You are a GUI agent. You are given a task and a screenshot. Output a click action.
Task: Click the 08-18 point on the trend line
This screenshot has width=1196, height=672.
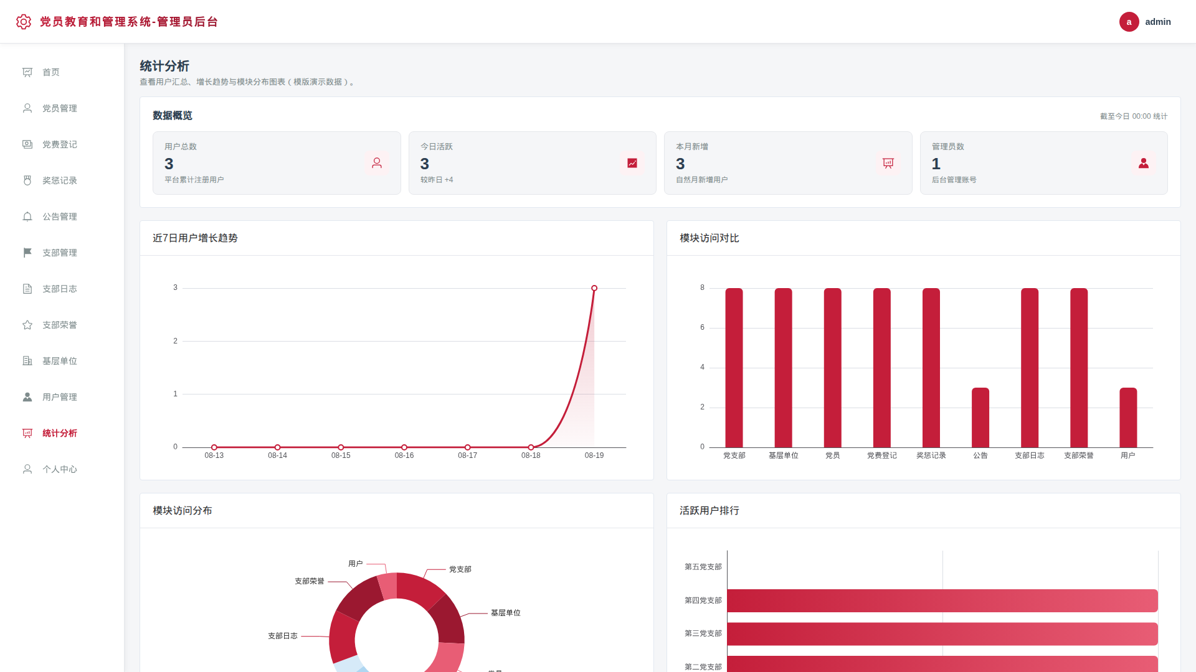pyautogui.click(x=531, y=447)
